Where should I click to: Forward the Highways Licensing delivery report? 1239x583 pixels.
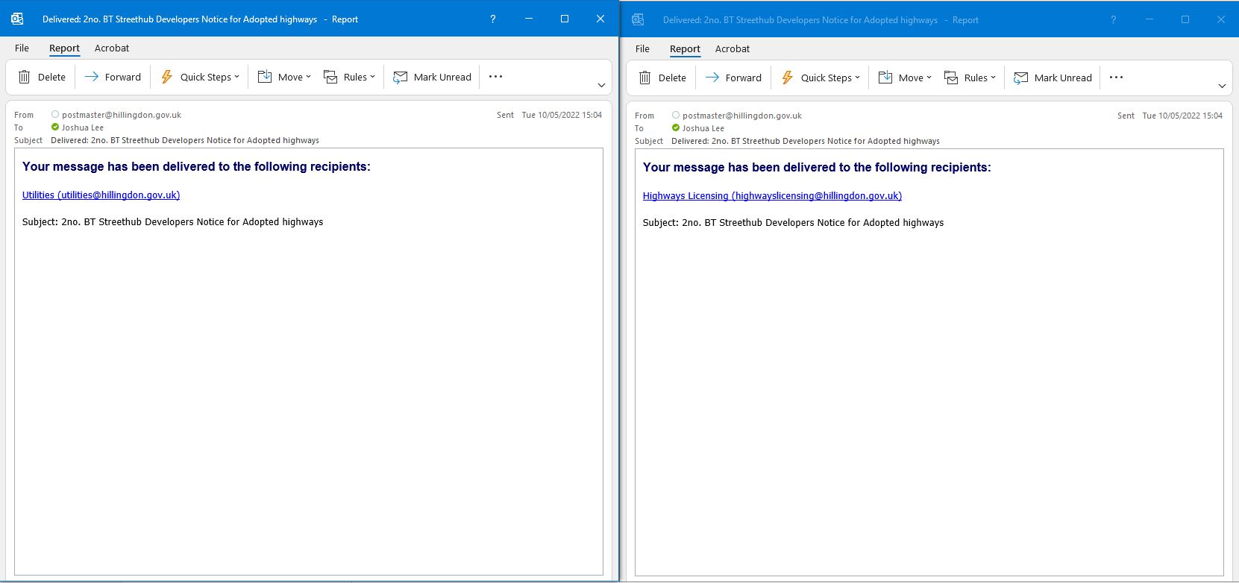tap(733, 78)
